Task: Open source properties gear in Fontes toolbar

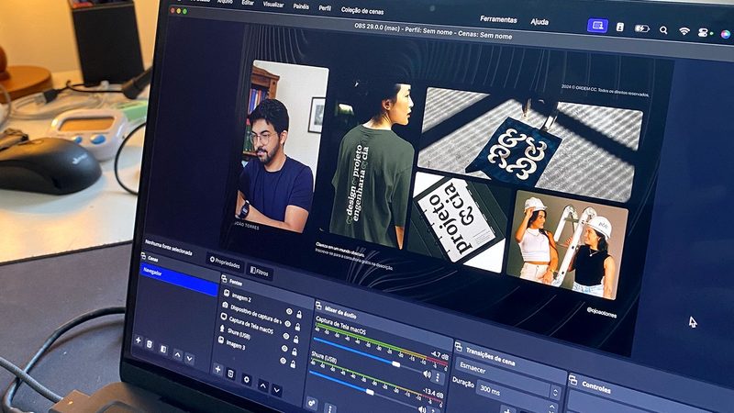Action: point(246,380)
